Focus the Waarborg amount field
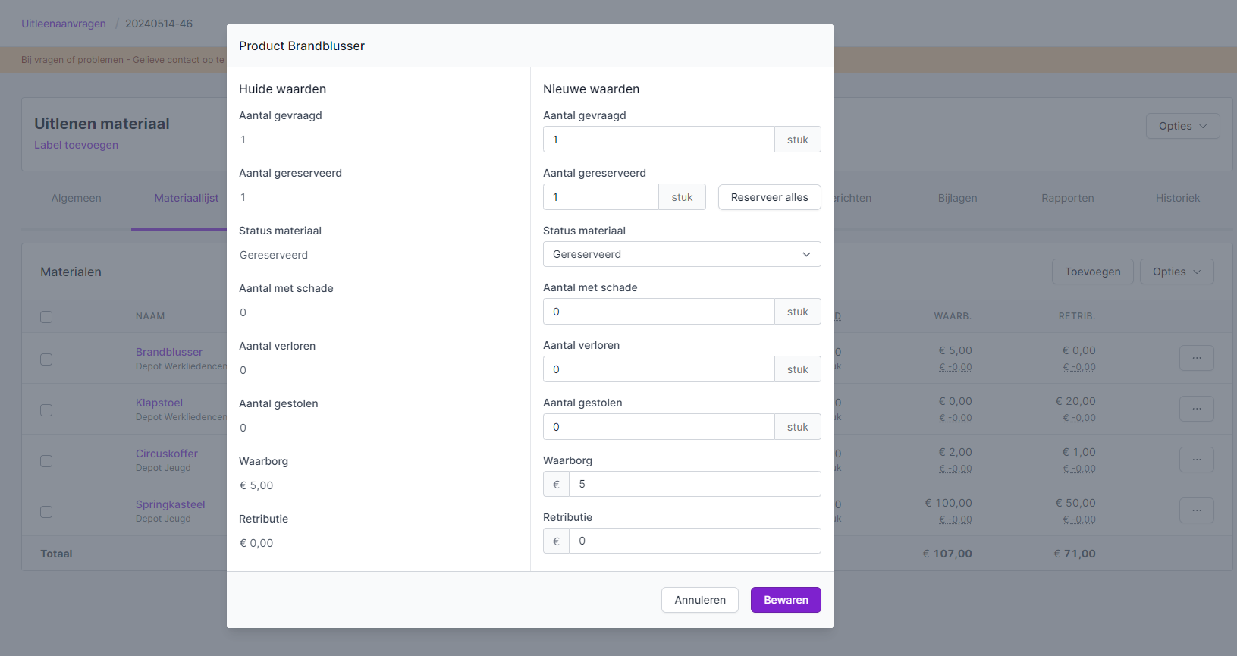This screenshot has width=1237, height=656. [694, 484]
